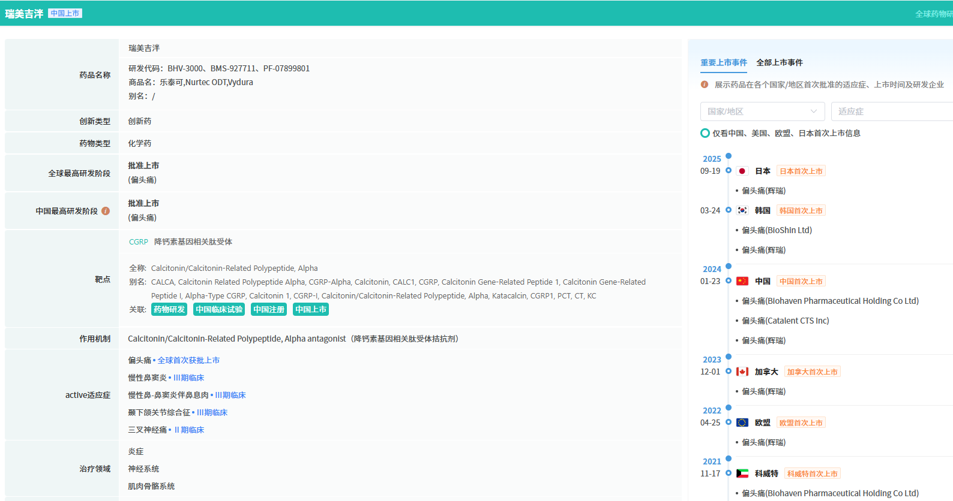Click the info icon beside 中国最高研发阶段
953x501 pixels.
click(106, 211)
